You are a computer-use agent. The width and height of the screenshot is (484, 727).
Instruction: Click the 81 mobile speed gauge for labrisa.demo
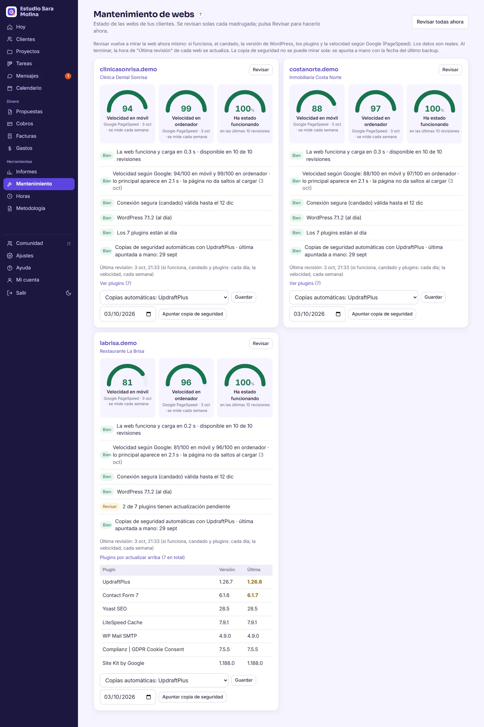pos(127,376)
